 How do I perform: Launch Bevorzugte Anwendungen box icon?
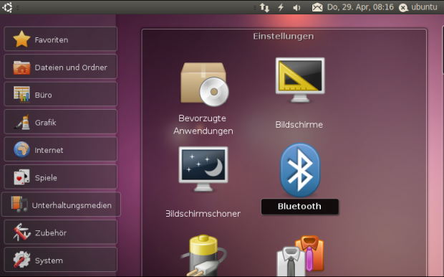[204, 84]
